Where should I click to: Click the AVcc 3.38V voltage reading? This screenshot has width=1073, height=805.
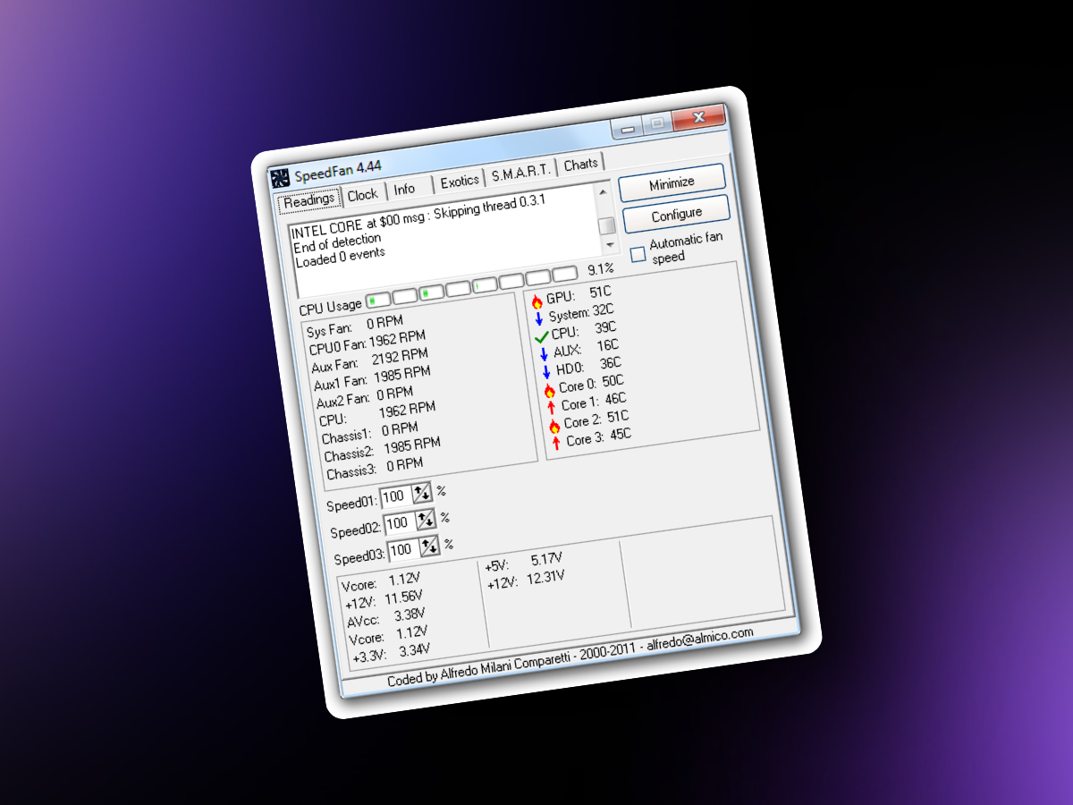pos(386,618)
